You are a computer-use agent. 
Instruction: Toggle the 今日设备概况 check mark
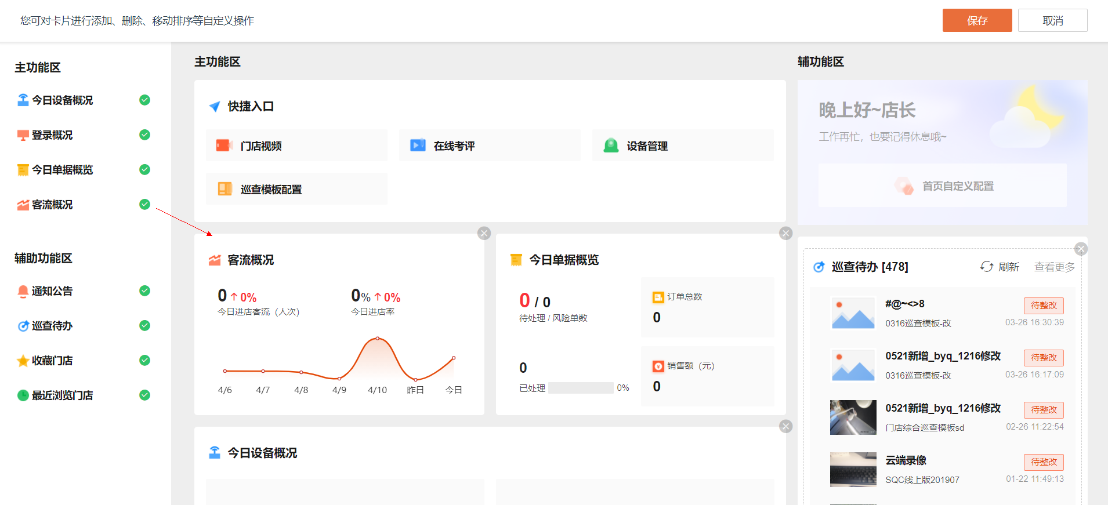coord(145,100)
